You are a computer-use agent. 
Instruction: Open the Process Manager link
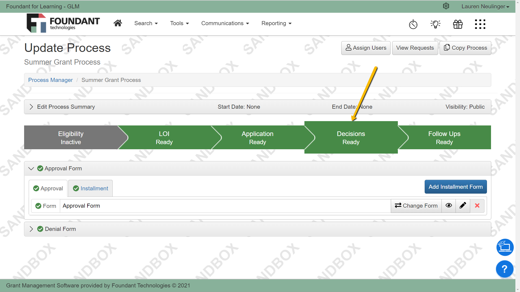[50, 80]
